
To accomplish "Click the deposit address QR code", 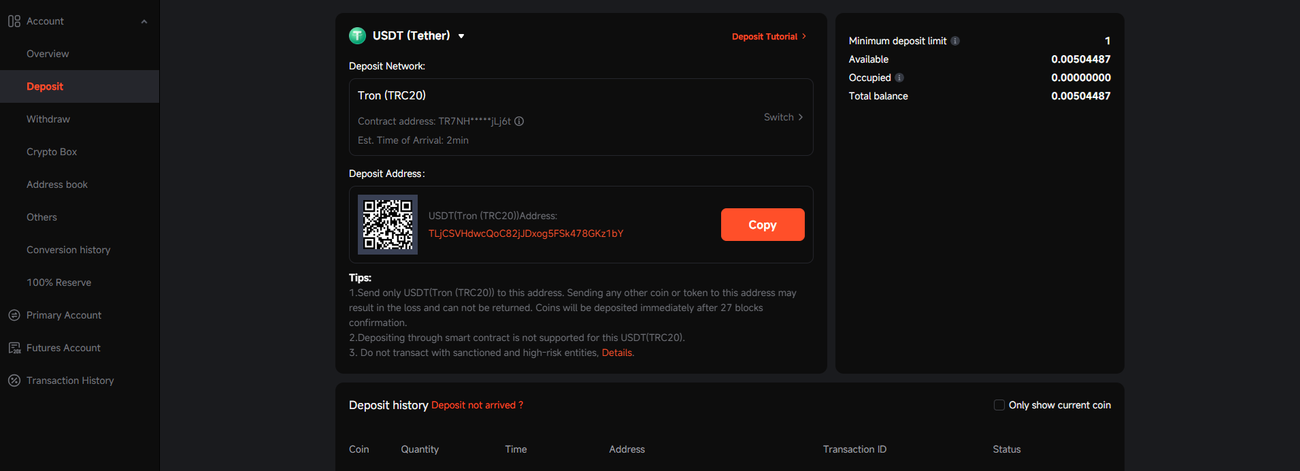I will [388, 225].
